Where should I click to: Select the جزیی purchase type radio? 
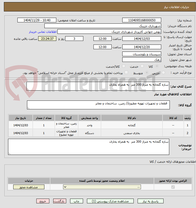coord(163,73)
